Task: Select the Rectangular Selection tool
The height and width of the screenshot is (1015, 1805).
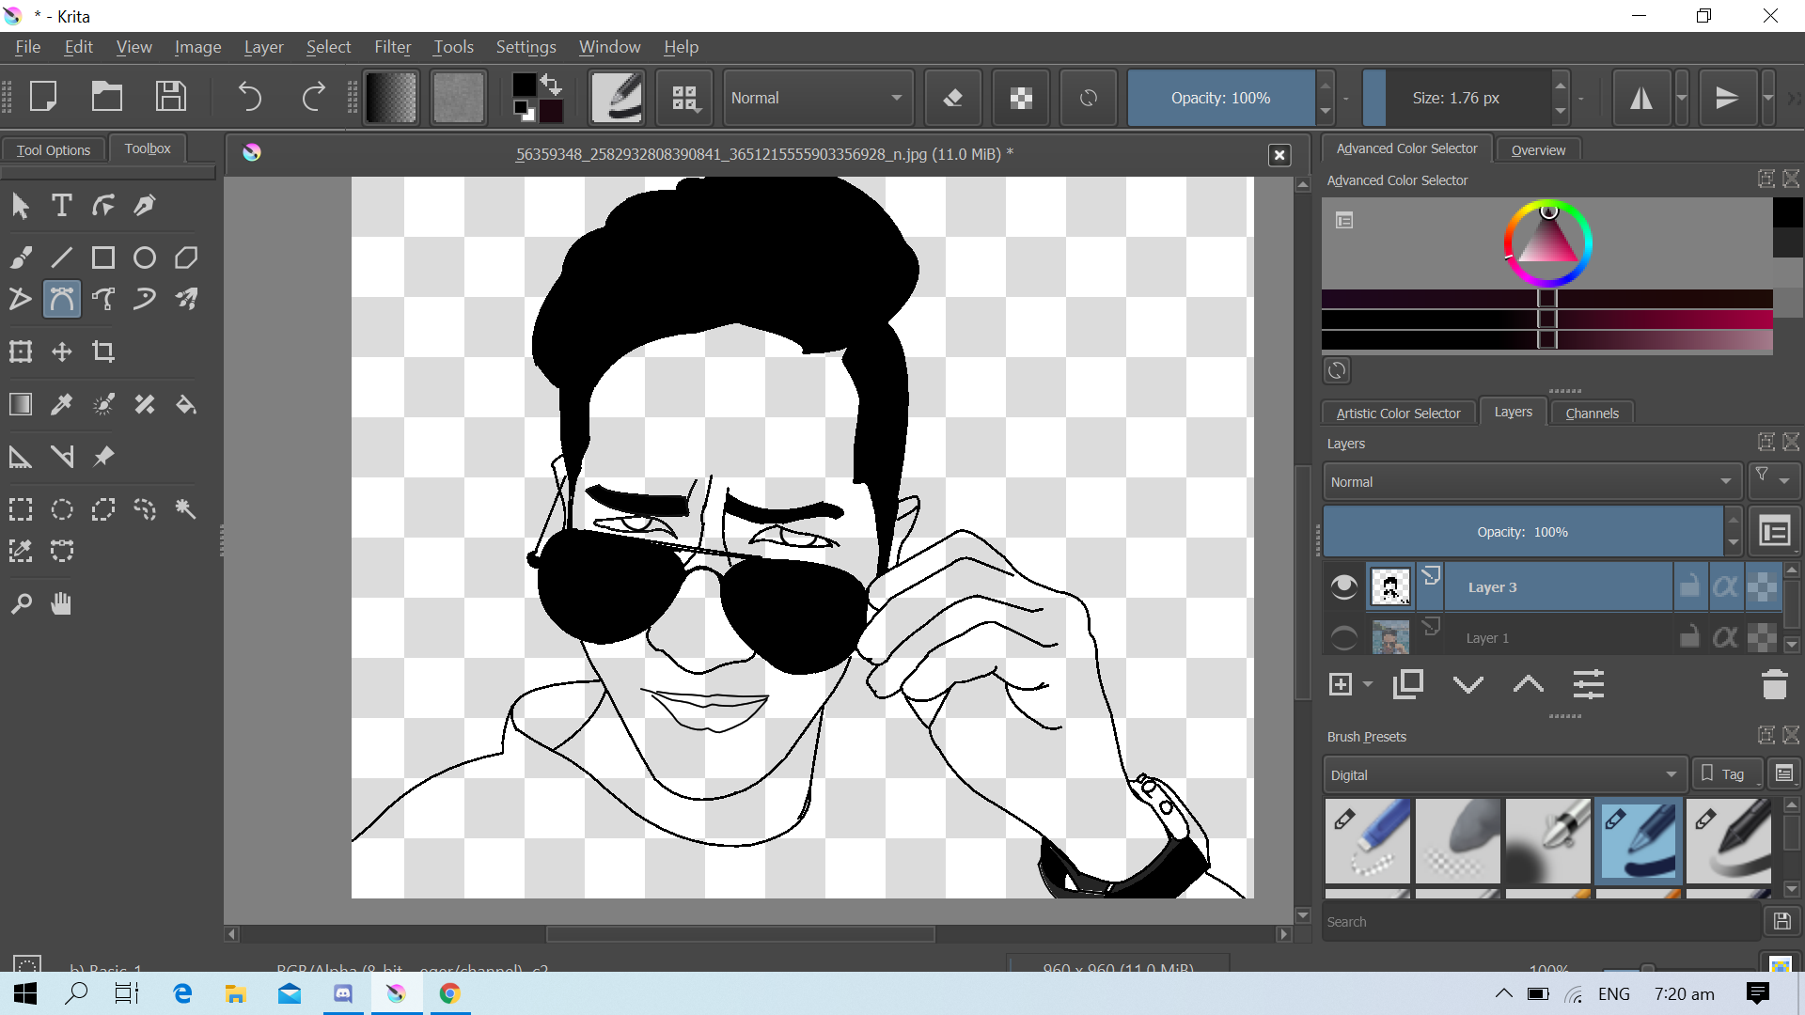Action: click(x=21, y=509)
